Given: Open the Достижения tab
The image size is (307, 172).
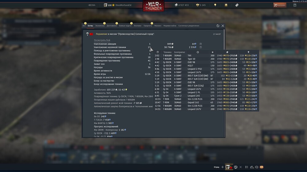Looking at the screenshot, I should (112, 26).
